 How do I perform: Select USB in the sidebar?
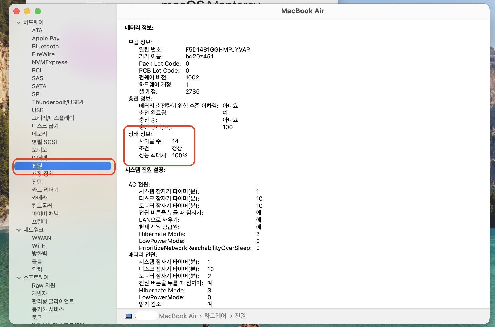coord(38,110)
